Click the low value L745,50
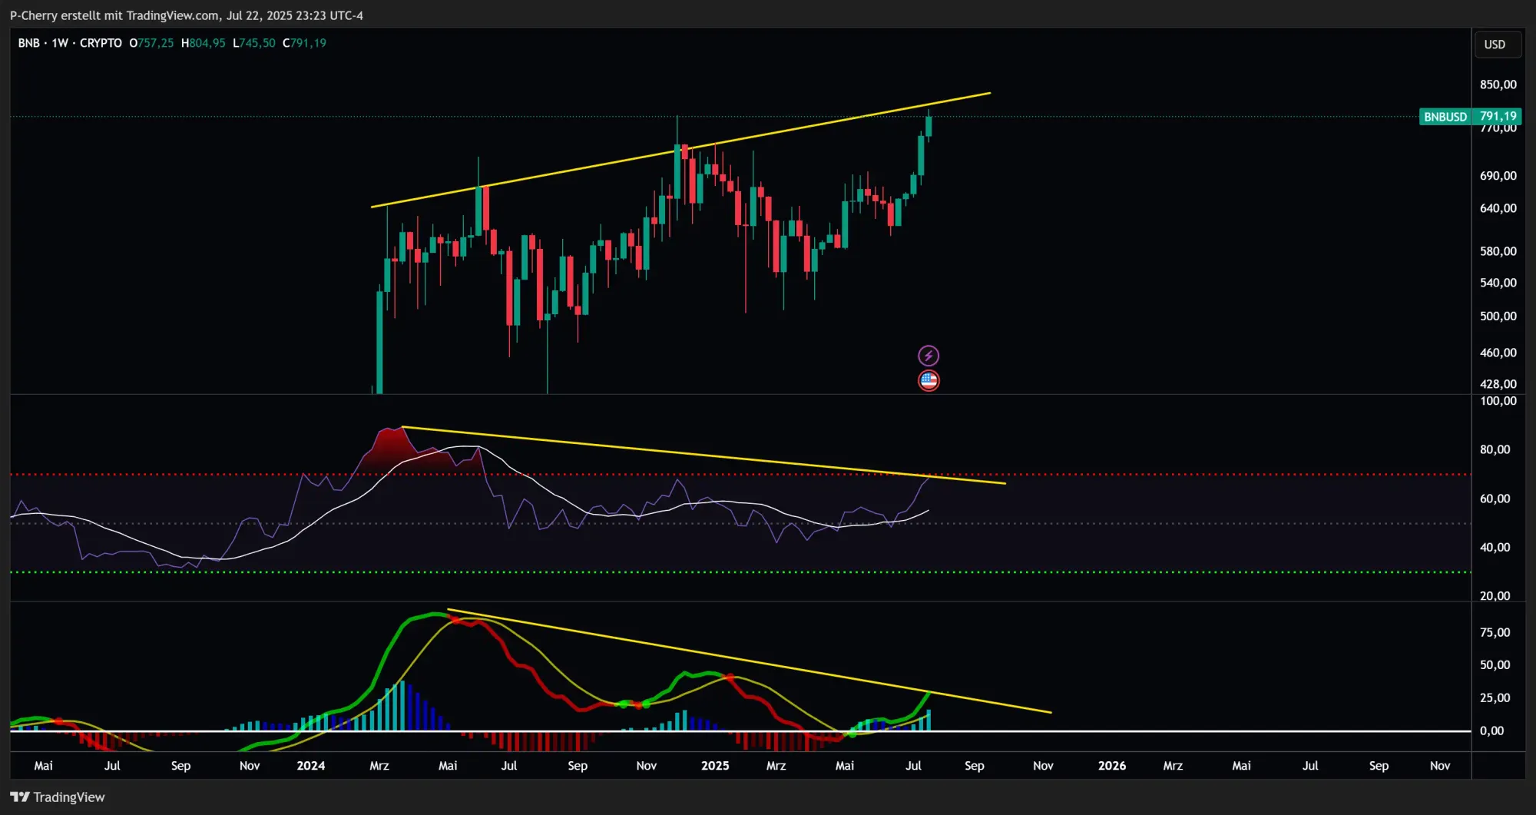 click(x=254, y=43)
